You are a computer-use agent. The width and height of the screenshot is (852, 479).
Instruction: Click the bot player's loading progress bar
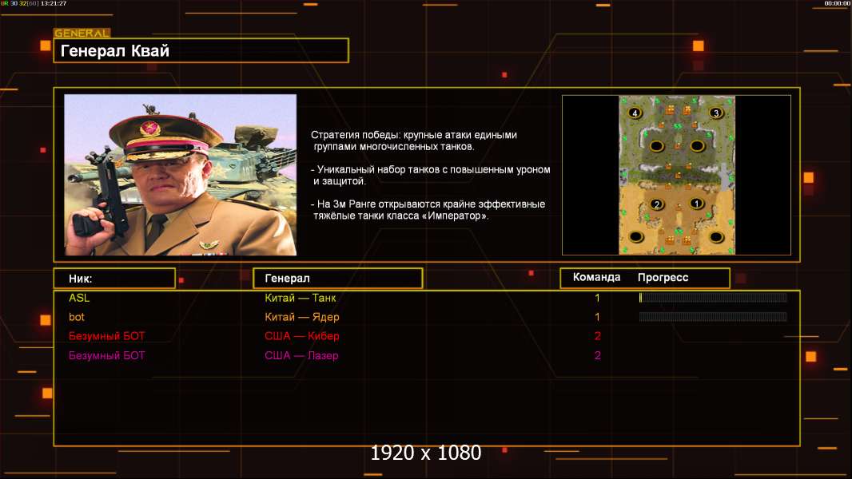click(713, 317)
